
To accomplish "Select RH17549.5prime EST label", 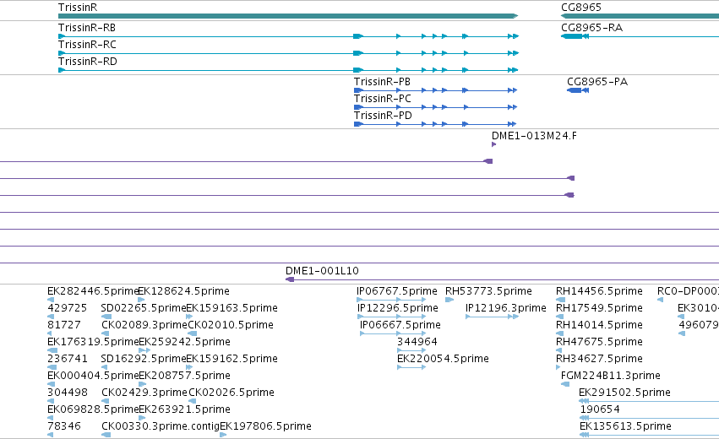I will coord(599,308).
